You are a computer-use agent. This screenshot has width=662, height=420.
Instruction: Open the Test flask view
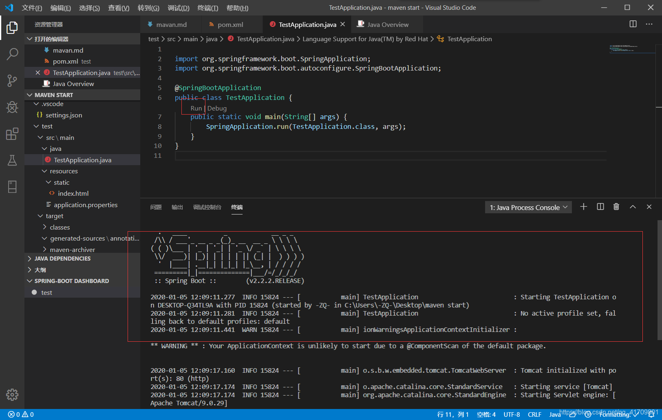pos(12,160)
